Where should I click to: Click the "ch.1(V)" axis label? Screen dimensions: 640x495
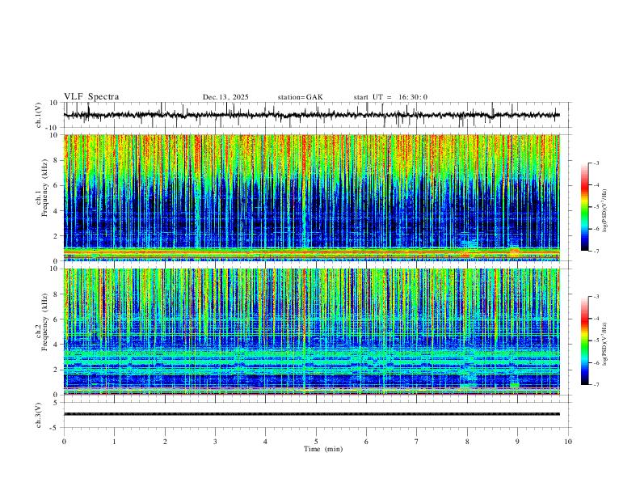point(39,115)
